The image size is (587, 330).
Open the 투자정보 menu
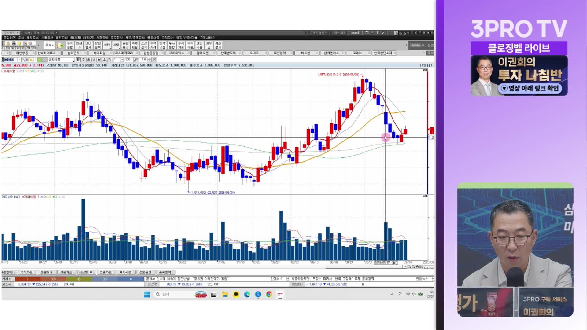(116, 38)
